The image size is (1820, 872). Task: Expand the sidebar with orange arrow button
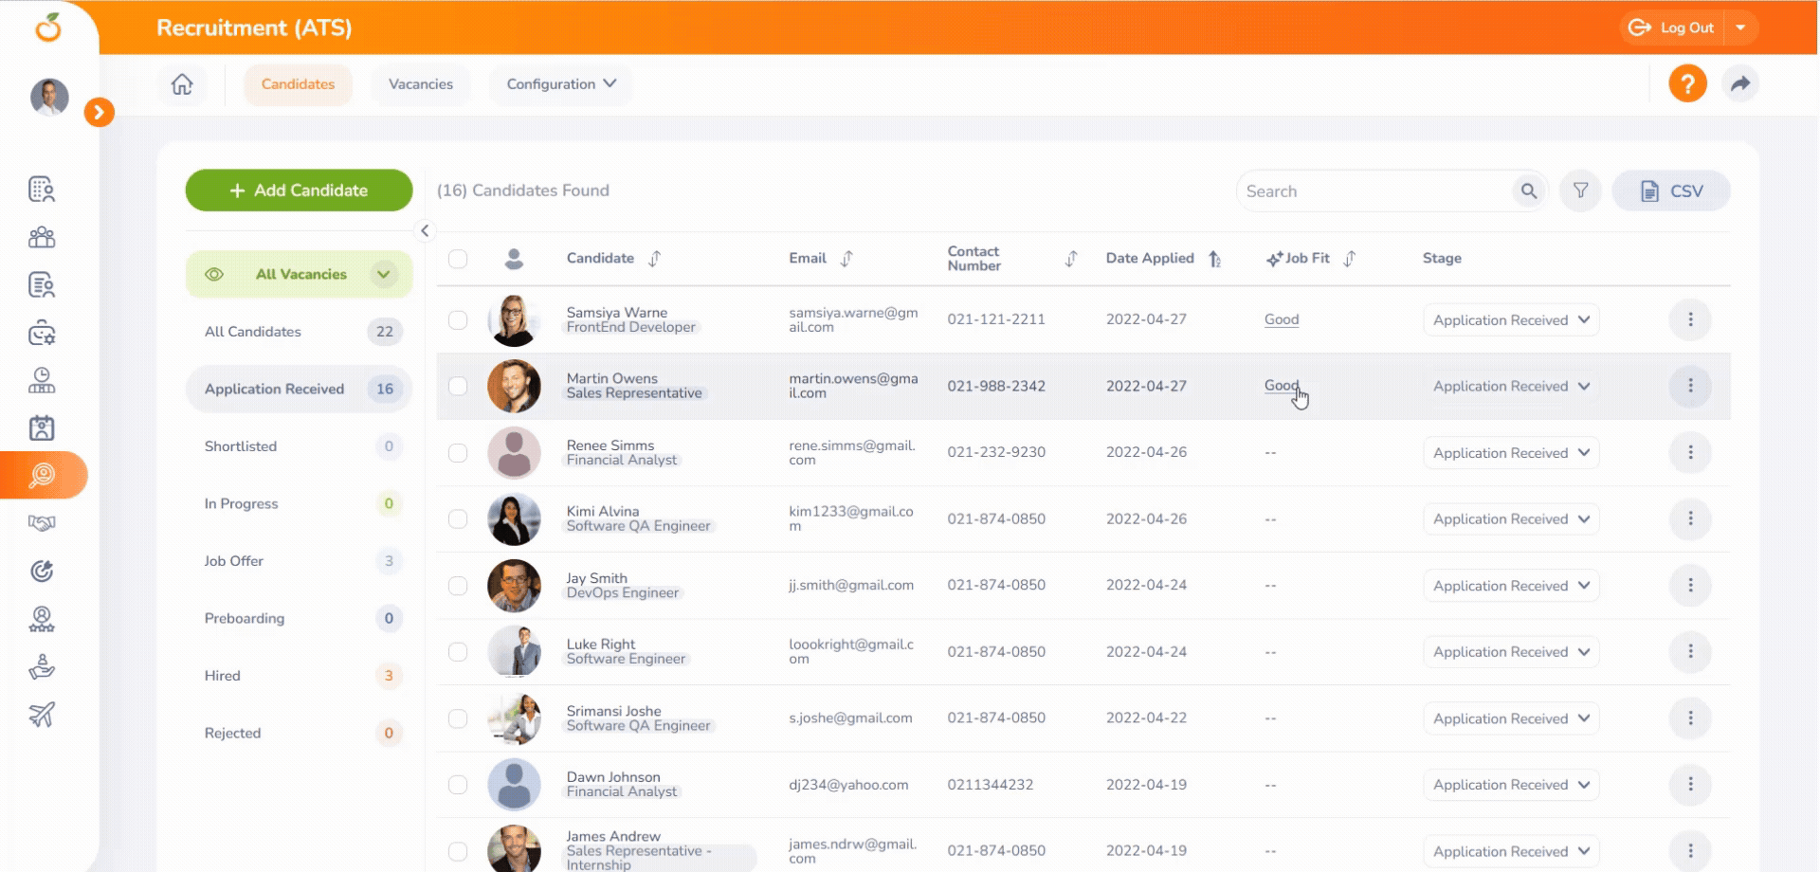pos(99,112)
